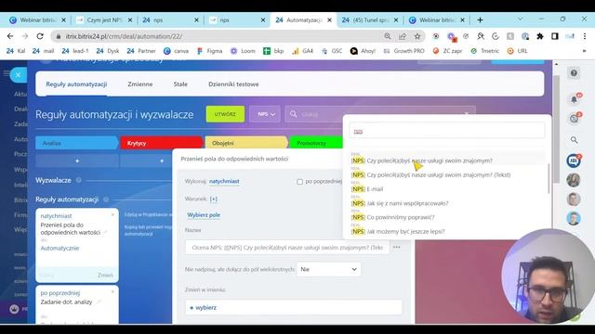
Task: Click the 'natychmiast' execution time link
Action: 224,182
